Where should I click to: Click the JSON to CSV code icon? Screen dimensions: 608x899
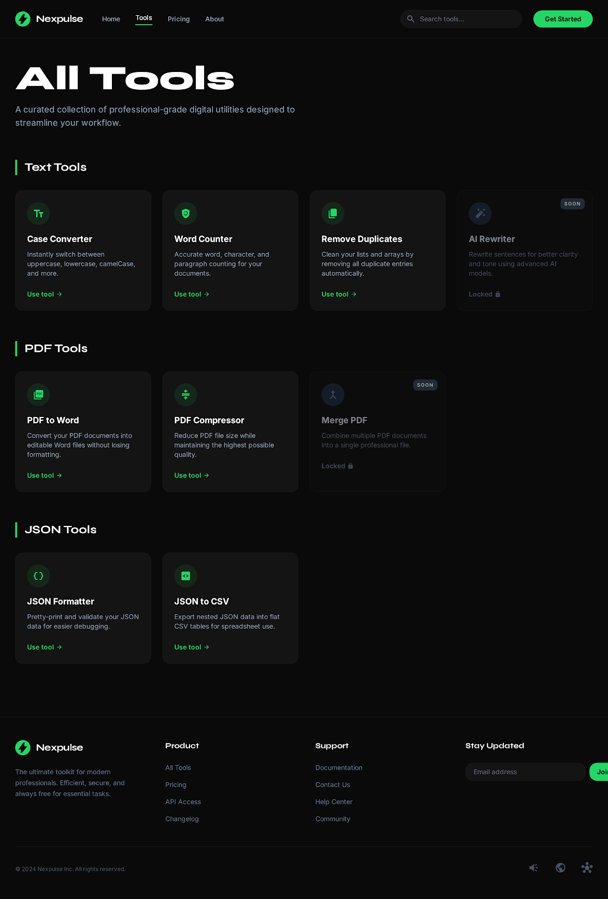pos(186,576)
